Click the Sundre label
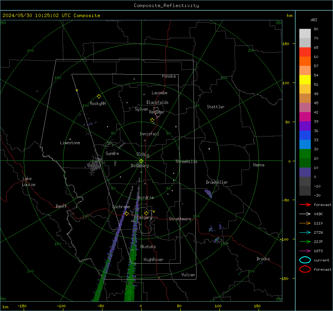Viewport: 333px width, 311px height. pyautogui.click(x=112, y=153)
